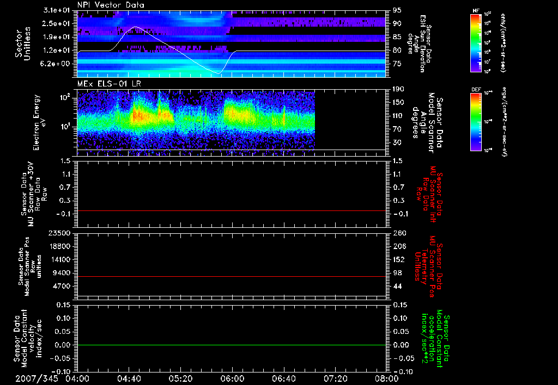This screenshot has height=385, width=558.
Task: Click the green Model Constant acceleration label
Action: [435, 338]
